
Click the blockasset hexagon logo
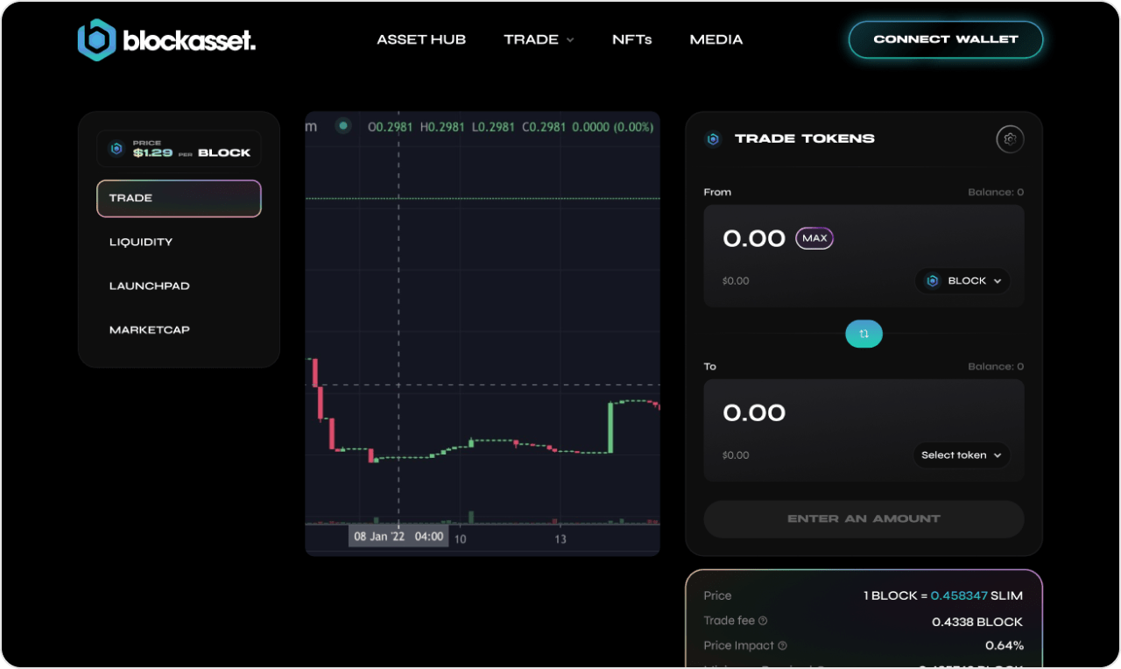coord(96,40)
